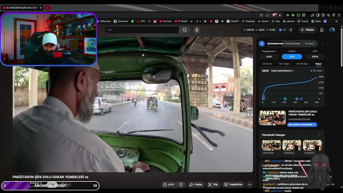Select the VPH 275.9 metric pill

[x=315, y=57]
